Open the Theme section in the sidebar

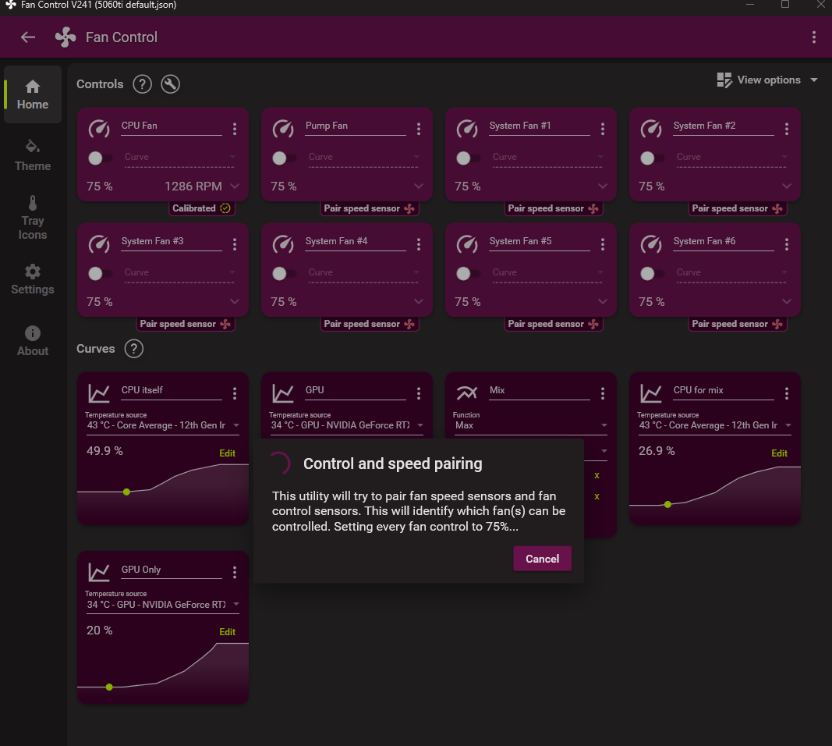32,156
